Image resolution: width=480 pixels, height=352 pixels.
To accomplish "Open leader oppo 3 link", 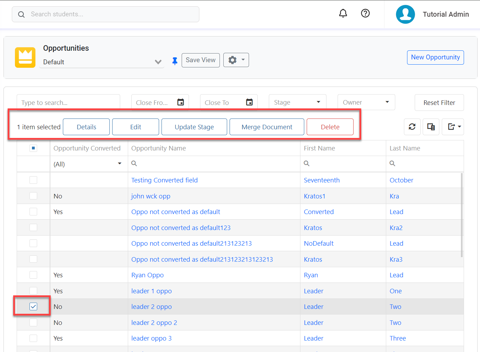I will [151, 338].
